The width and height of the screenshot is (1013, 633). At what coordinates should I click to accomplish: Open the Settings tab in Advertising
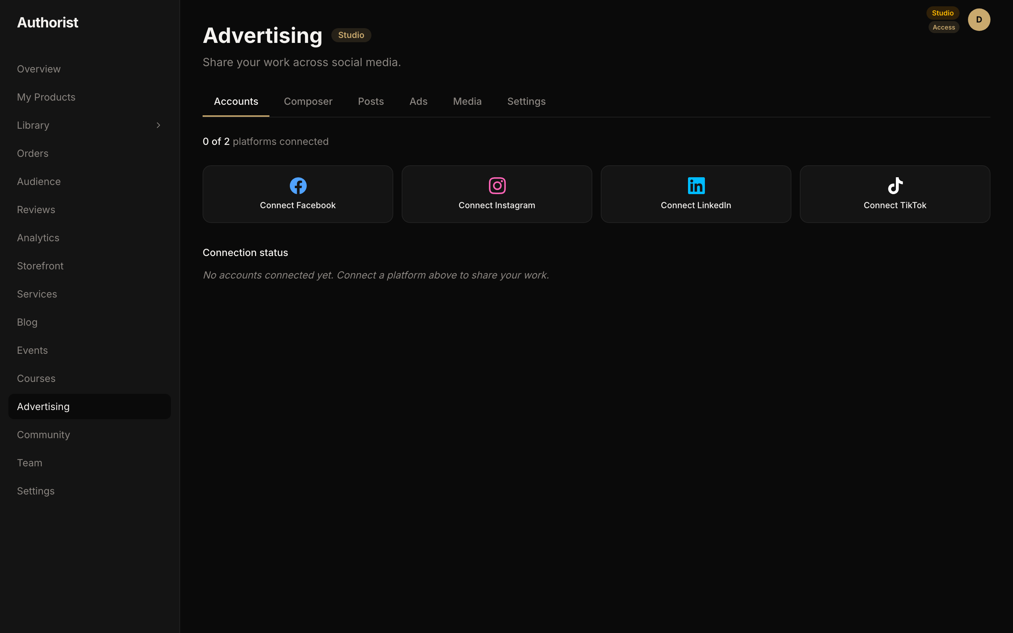coord(526,101)
